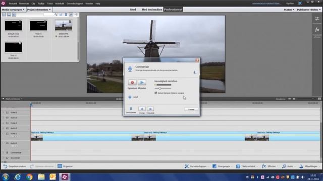Image resolution: width=323 pixels, height=181 pixels.
Task: Click the button at bottom right of Commentaar dialog
Action: point(191,110)
